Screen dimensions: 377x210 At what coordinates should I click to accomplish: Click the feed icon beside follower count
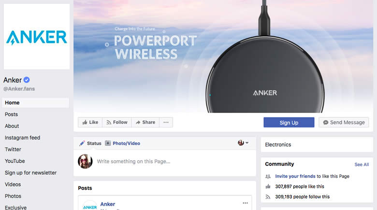(268, 197)
